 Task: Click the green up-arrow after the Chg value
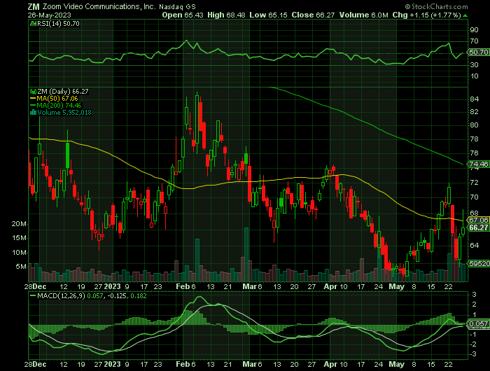click(x=465, y=15)
